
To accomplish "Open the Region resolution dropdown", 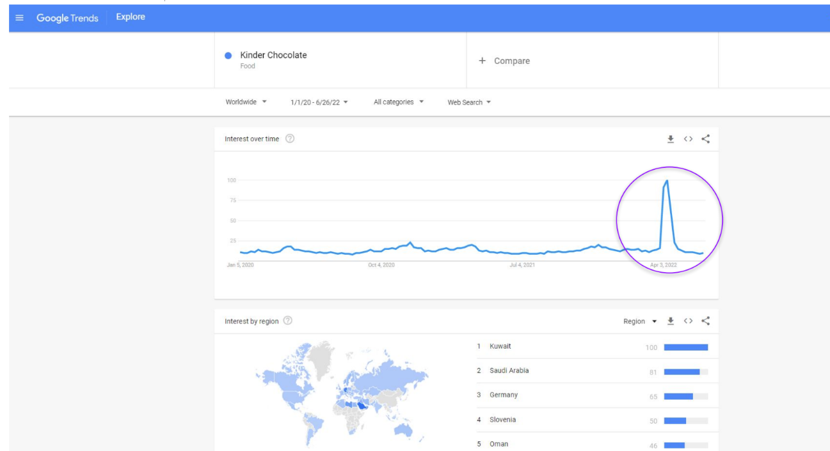I will (x=640, y=321).
